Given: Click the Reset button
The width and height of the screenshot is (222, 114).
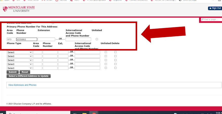Looking at the screenshot, I should click(x=25, y=72).
